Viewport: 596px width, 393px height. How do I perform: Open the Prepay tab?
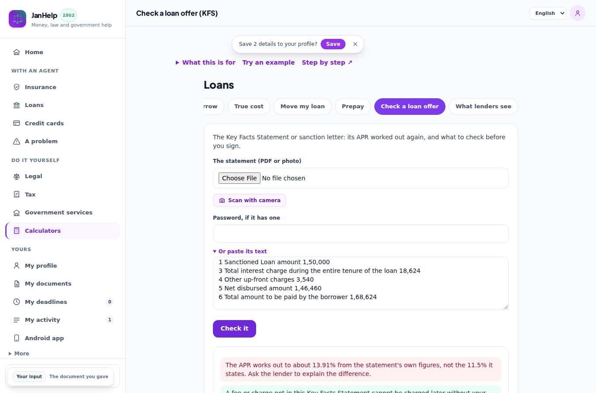pos(353,106)
